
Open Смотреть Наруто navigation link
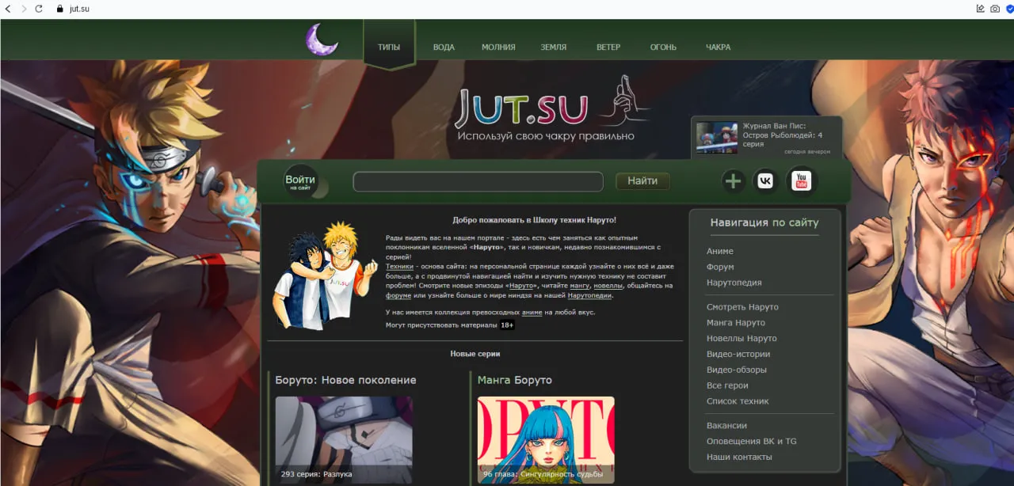[742, 306]
